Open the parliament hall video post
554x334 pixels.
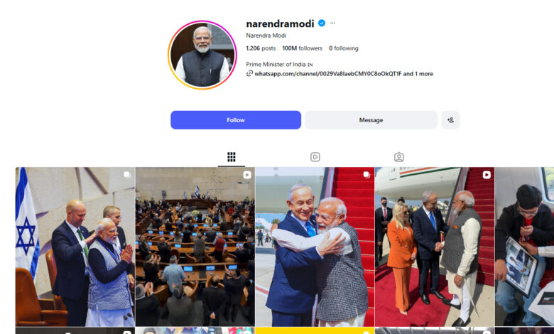pyautogui.click(x=195, y=247)
